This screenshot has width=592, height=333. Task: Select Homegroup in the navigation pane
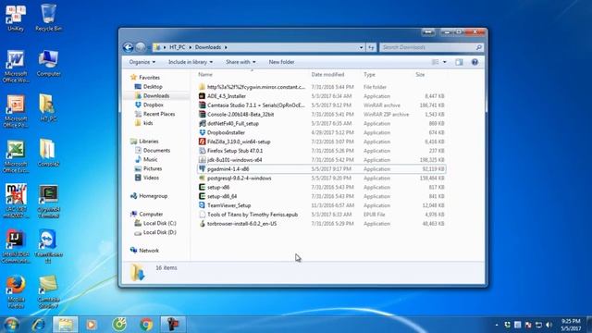pos(153,196)
